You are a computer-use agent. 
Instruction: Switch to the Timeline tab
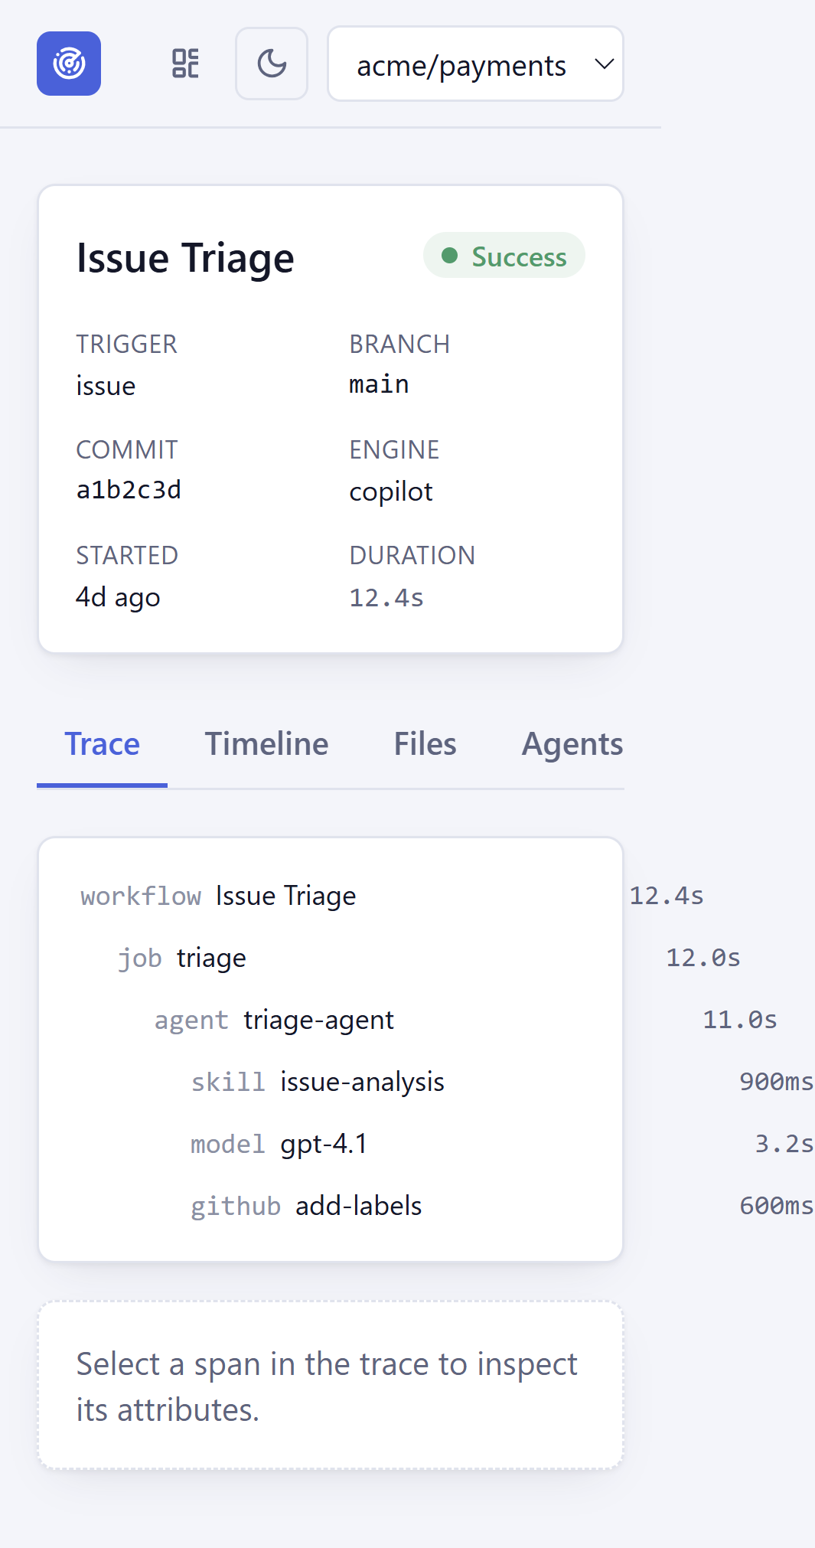click(x=266, y=744)
